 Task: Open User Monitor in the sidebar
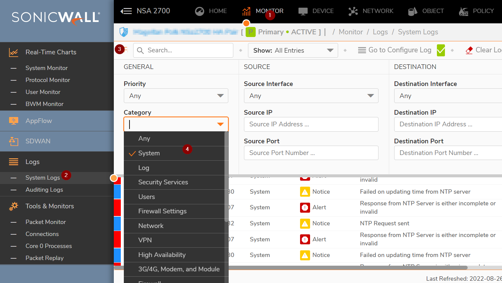tap(43, 92)
